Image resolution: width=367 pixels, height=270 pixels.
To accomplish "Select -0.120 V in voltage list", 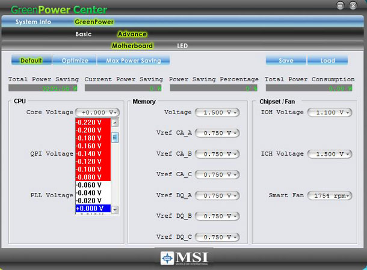I will [x=93, y=162].
